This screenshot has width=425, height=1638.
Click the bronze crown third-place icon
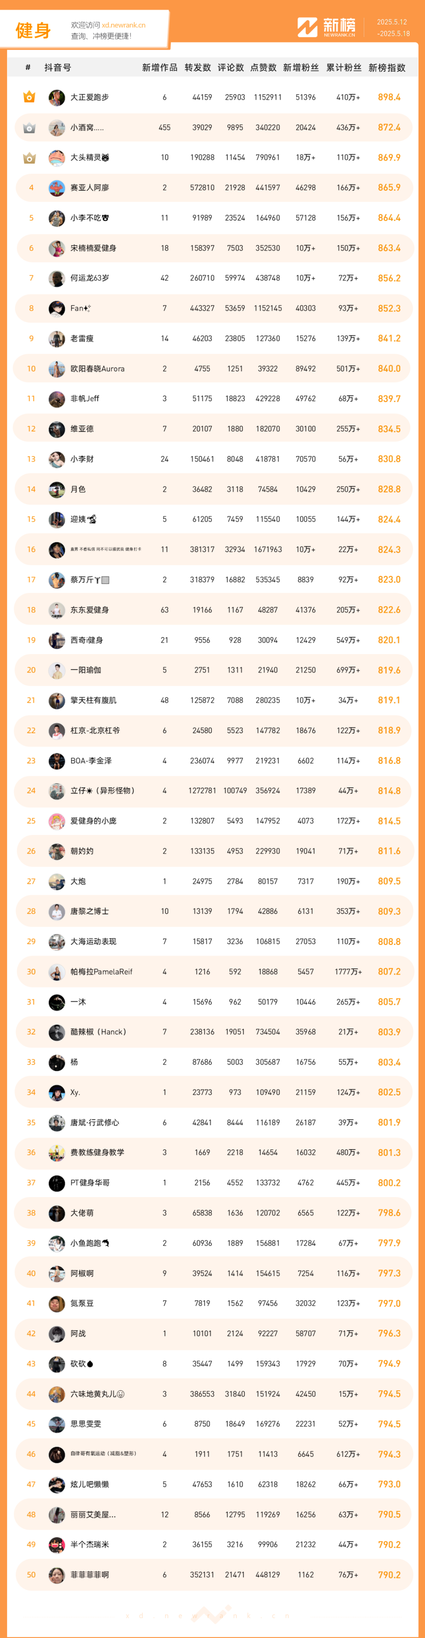pos(29,158)
